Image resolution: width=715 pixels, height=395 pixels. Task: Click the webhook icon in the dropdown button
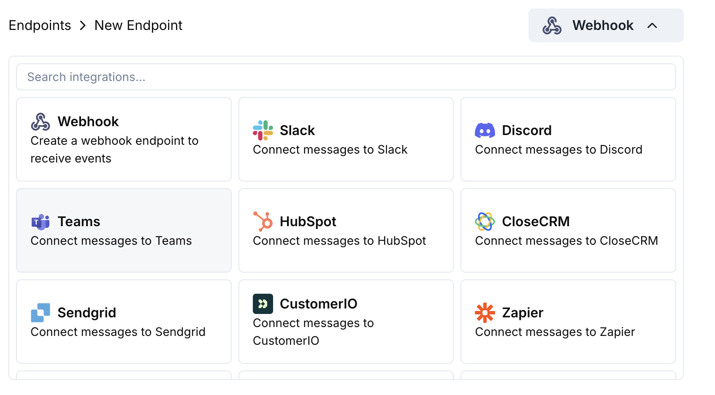point(552,26)
